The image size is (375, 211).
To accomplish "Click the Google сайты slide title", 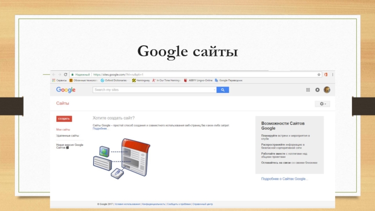I will [188, 52].
